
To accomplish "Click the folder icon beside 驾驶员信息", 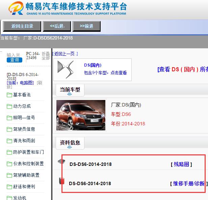I will 9,129.
